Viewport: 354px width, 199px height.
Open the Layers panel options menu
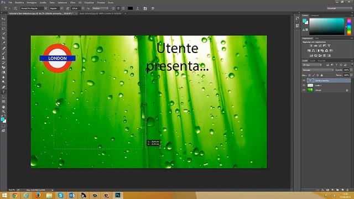[352, 61]
